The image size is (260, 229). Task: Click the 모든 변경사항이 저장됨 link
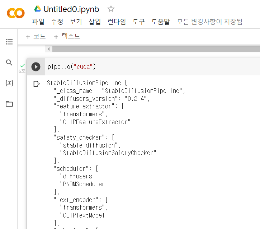point(209,22)
